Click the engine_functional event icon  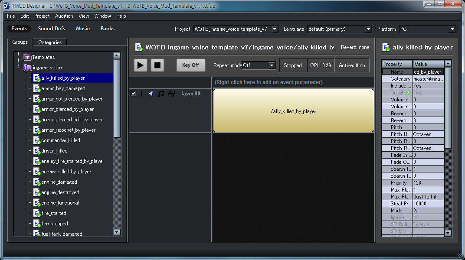click(x=37, y=203)
